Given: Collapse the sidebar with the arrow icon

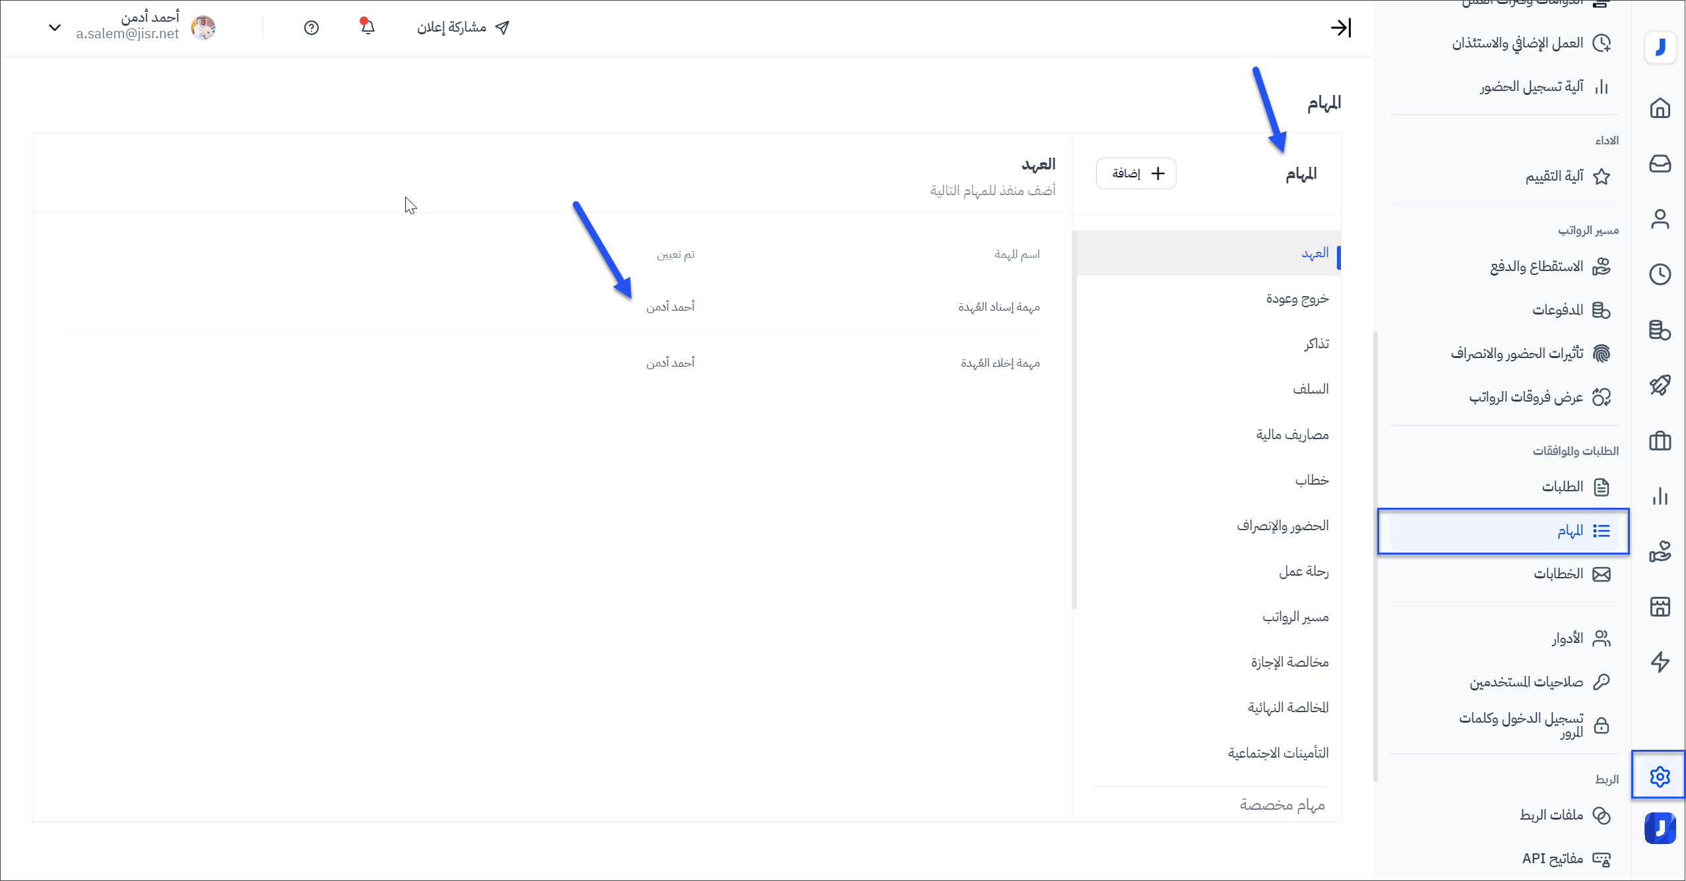Looking at the screenshot, I should tap(1340, 28).
